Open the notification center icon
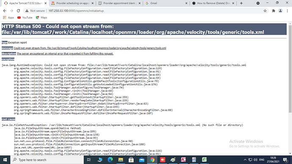 pos(285,160)
